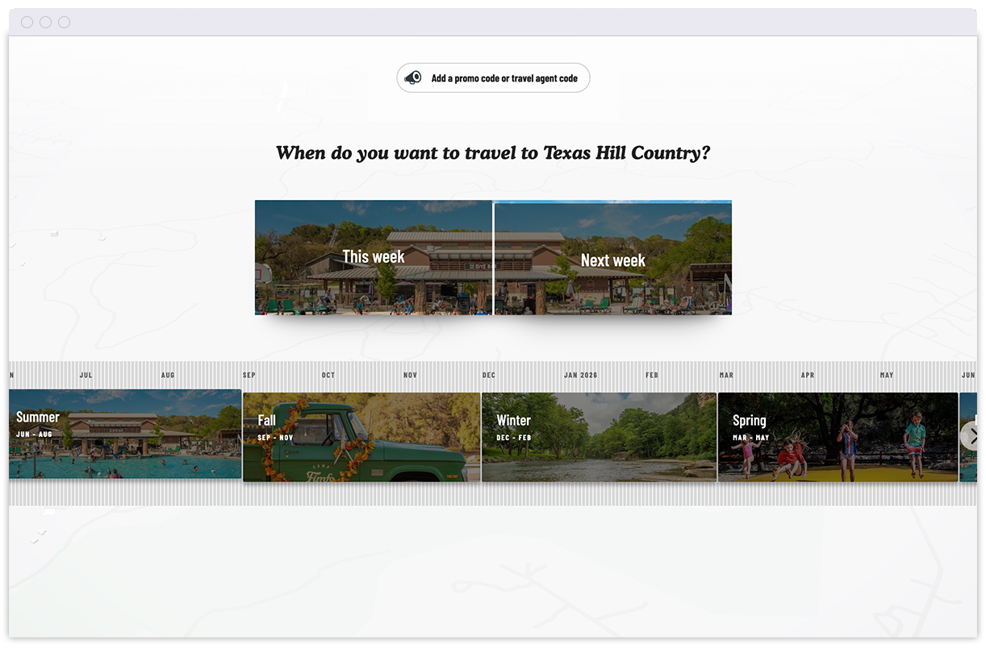Viewport: 986px width, 653px height.
Task: Click DEC on the month timeline
Action: click(489, 375)
